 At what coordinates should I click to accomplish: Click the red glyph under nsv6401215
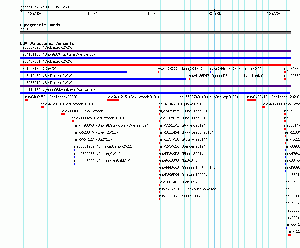113,100
